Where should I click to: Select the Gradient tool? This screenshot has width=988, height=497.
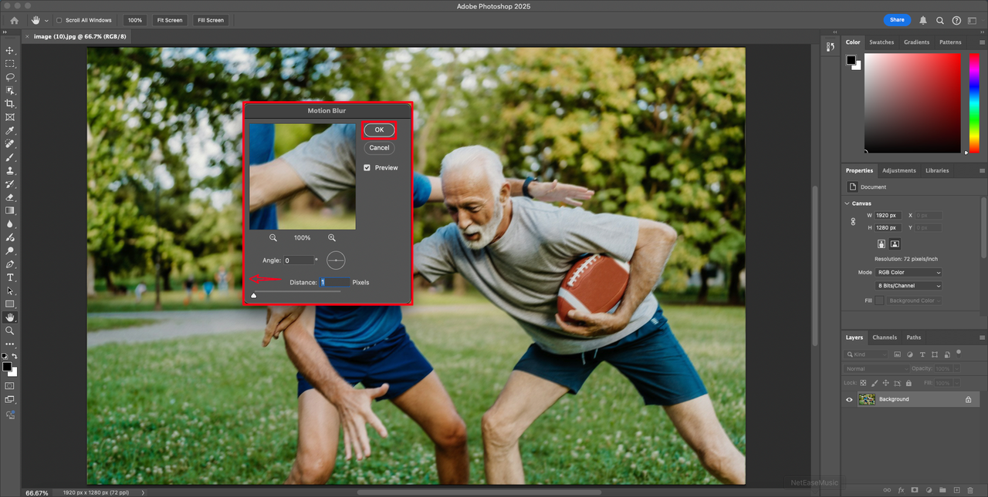(10, 210)
